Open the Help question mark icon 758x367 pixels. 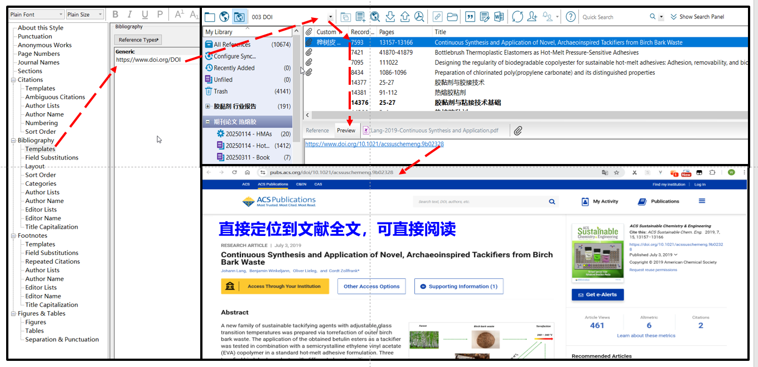tap(570, 17)
